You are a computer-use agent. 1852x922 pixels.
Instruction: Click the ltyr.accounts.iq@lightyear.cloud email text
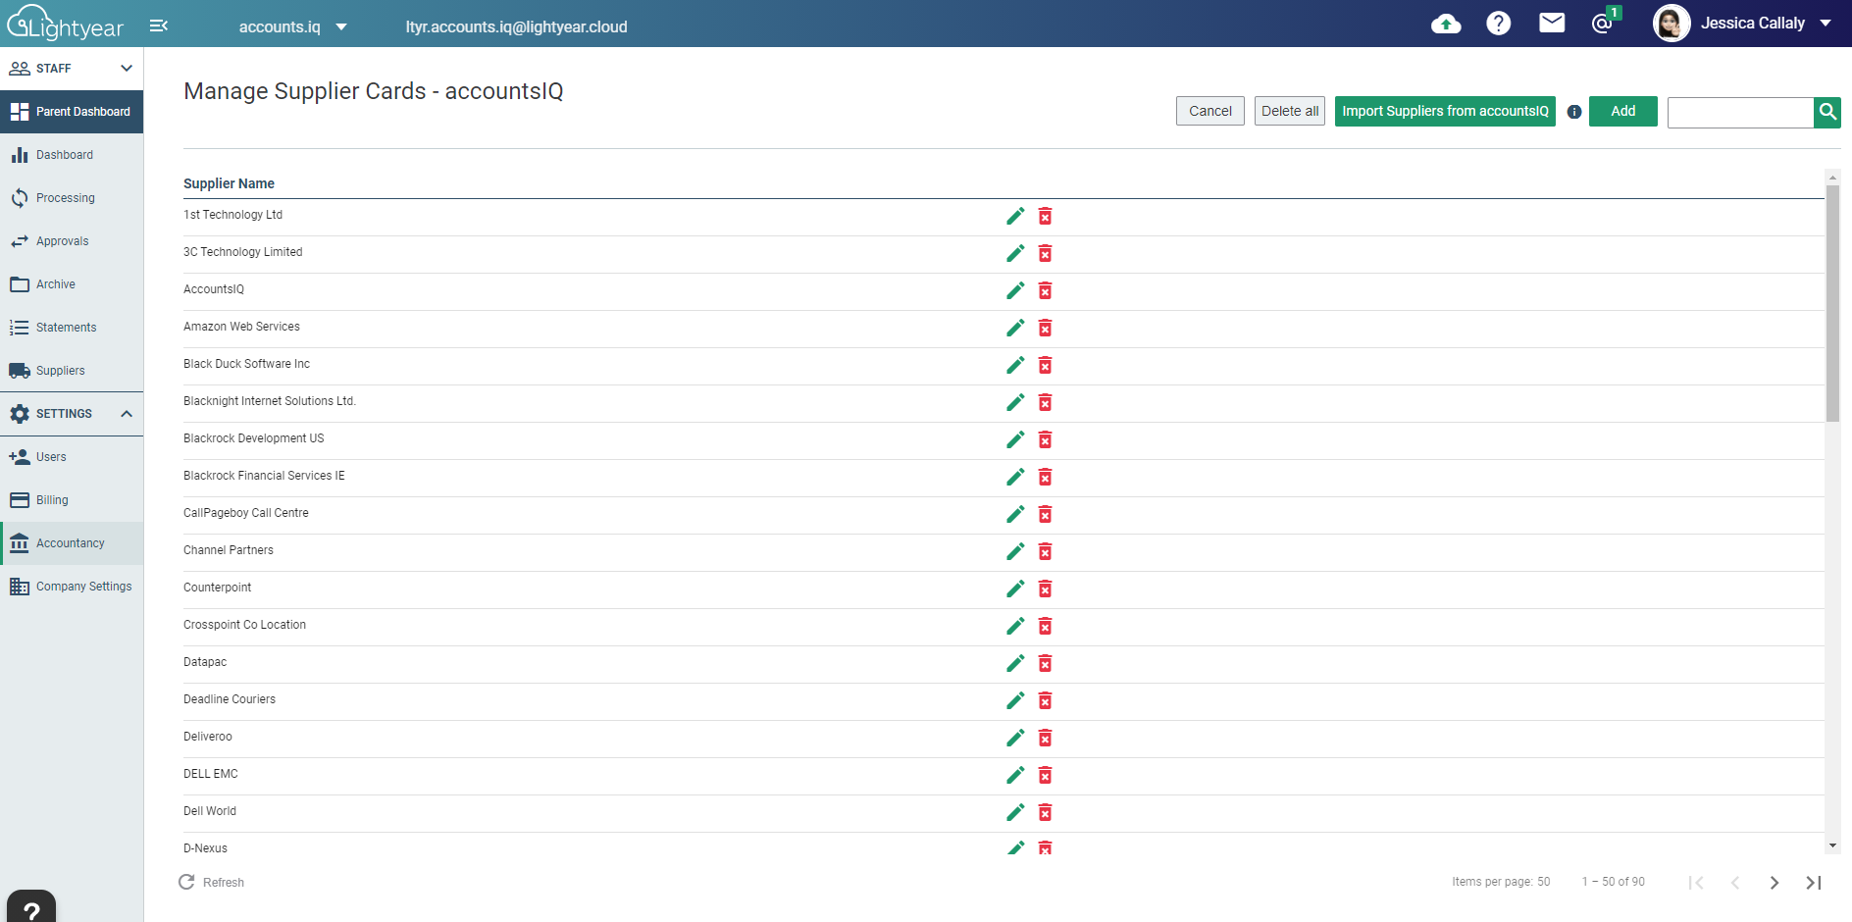pos(517,26)
